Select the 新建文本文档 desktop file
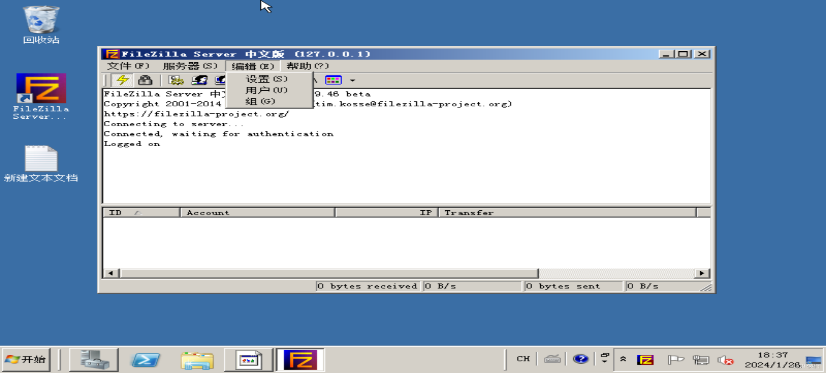This screenshot has height=373, width=826. point(41,164)
